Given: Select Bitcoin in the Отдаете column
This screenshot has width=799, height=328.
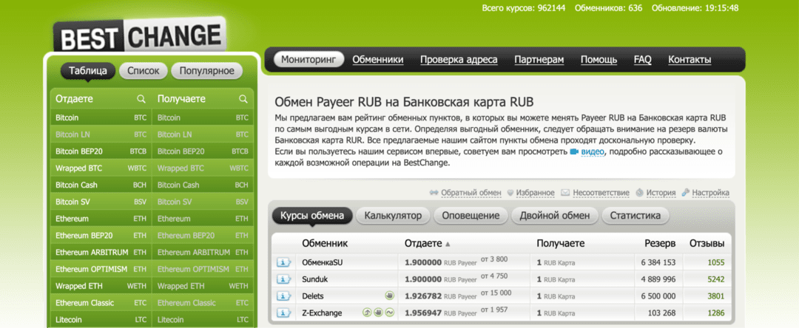Looking at the screenshot, I should pos(101,117).
